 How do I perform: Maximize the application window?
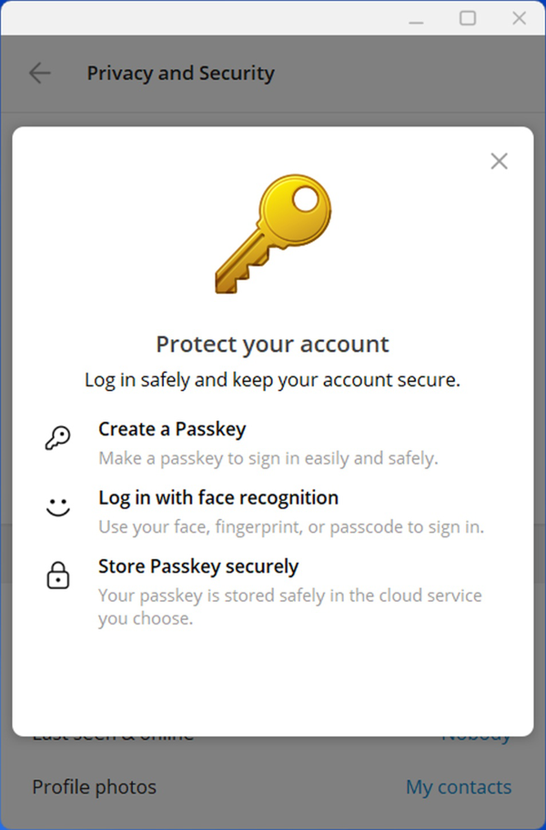[x=468, y=18]
